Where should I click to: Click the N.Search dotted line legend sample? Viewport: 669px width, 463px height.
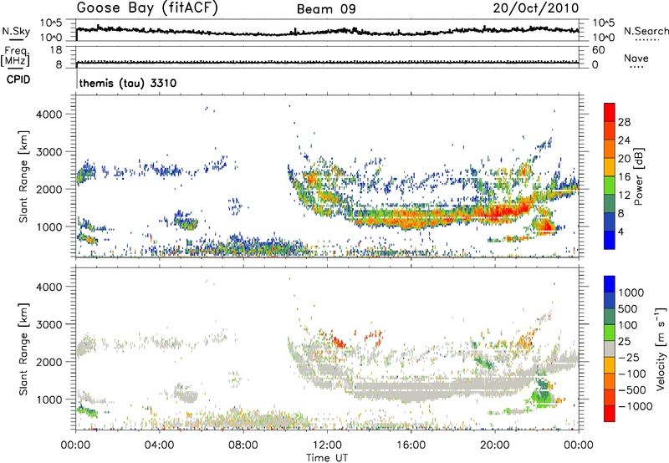tap(647, 40)
